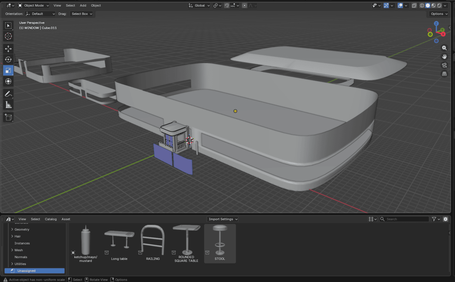
Task: Switch to material preview shading
Action: pyautogui.click(x=433, y=5)
